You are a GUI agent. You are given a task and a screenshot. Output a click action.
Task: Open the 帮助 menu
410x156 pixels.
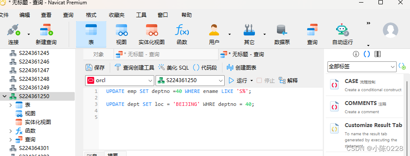pos(187,15)
